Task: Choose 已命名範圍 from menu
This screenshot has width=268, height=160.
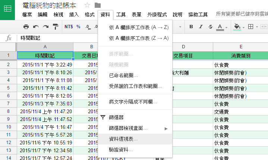Action: pyautogui.click(x=135, y=75)
